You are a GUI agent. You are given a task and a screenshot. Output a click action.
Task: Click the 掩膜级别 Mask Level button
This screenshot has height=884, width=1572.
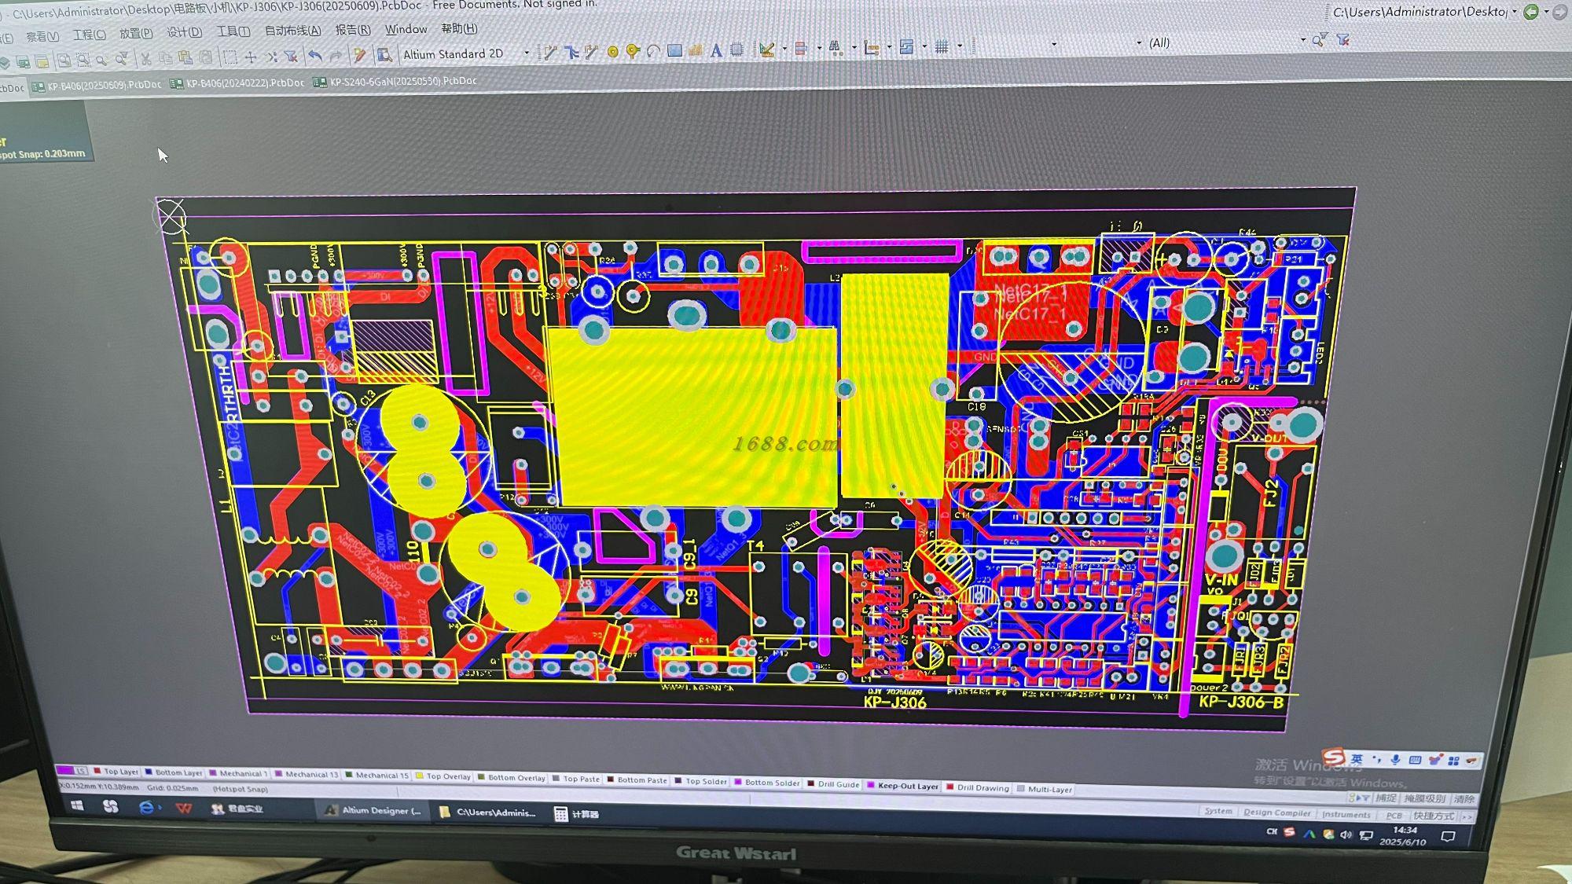pos(1425,798)
